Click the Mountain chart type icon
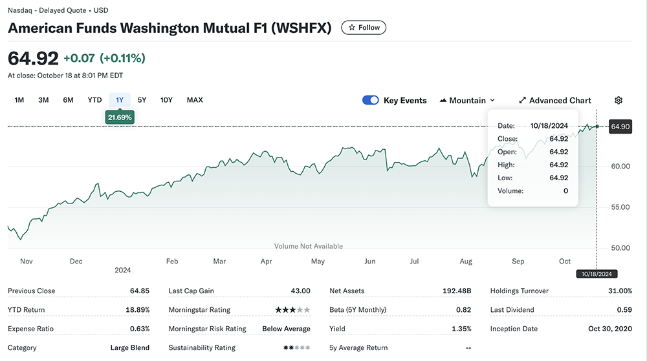Image resolution: width=647 pixels, height=361 pixels. pos(443,101)
